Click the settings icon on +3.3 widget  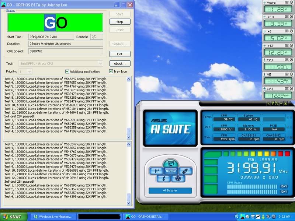287,17
